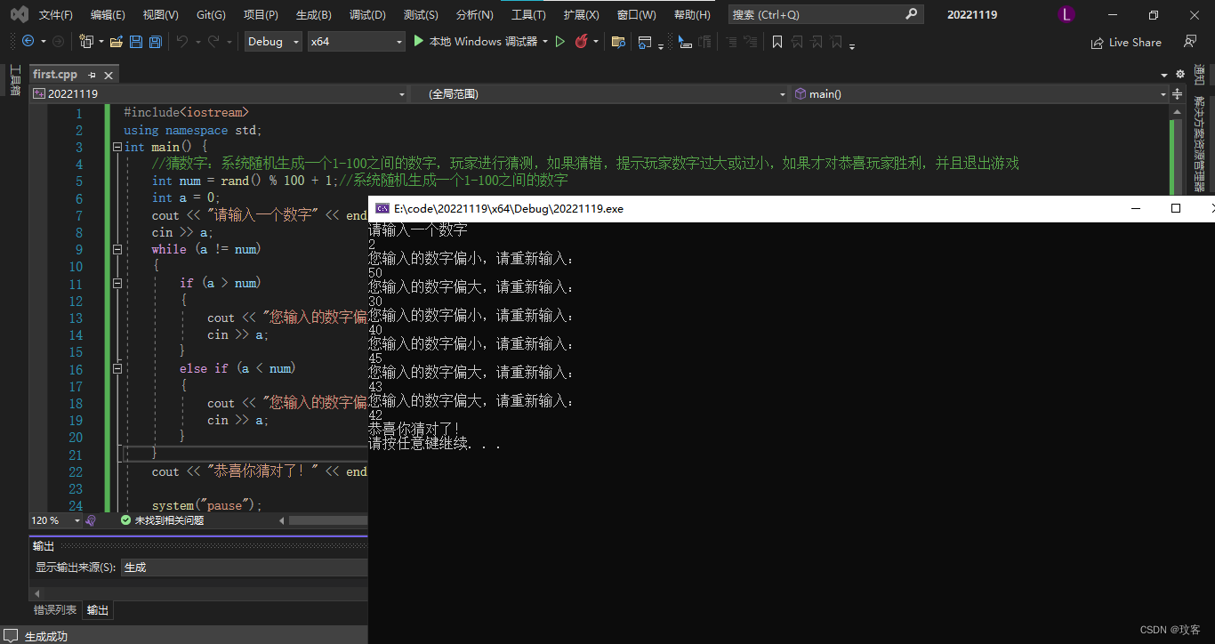Open the 20221119 project scope dropdown
The image size is (1215, 644).
pyautogui.click(x=219, y=93)
